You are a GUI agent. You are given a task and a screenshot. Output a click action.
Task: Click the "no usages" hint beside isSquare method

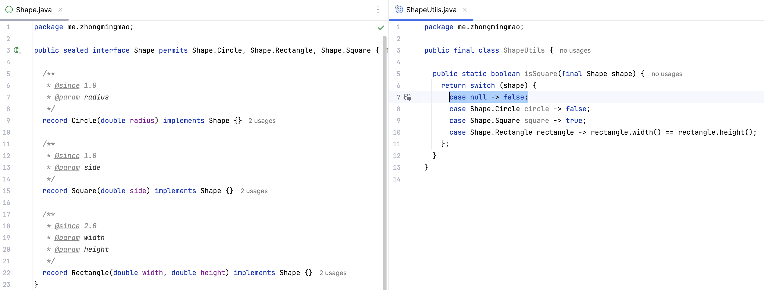point(666,74)
